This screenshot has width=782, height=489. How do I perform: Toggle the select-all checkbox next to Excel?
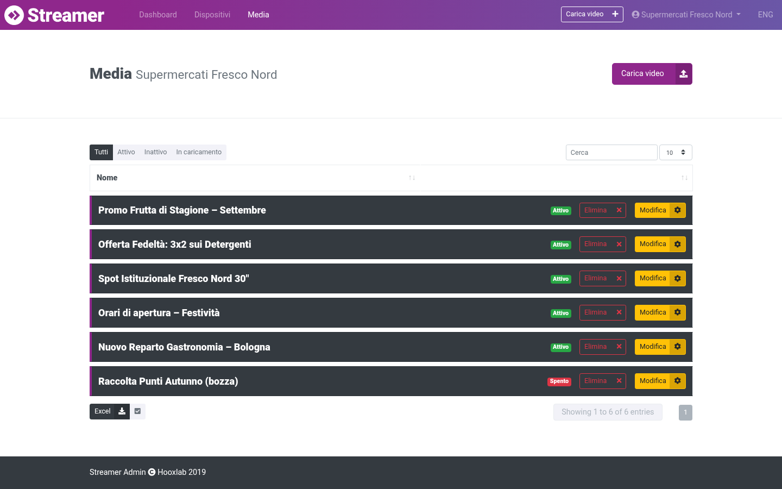point(138,411)
